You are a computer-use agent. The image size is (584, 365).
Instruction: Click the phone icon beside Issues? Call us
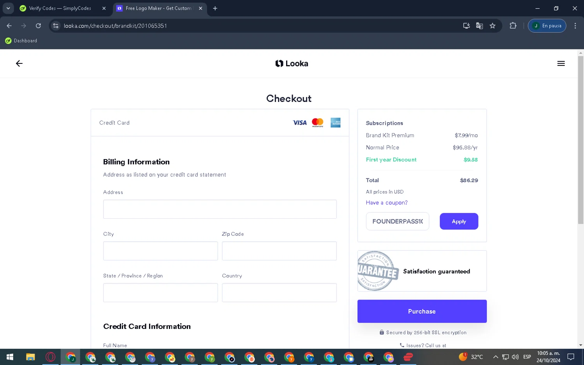[402, 345]
